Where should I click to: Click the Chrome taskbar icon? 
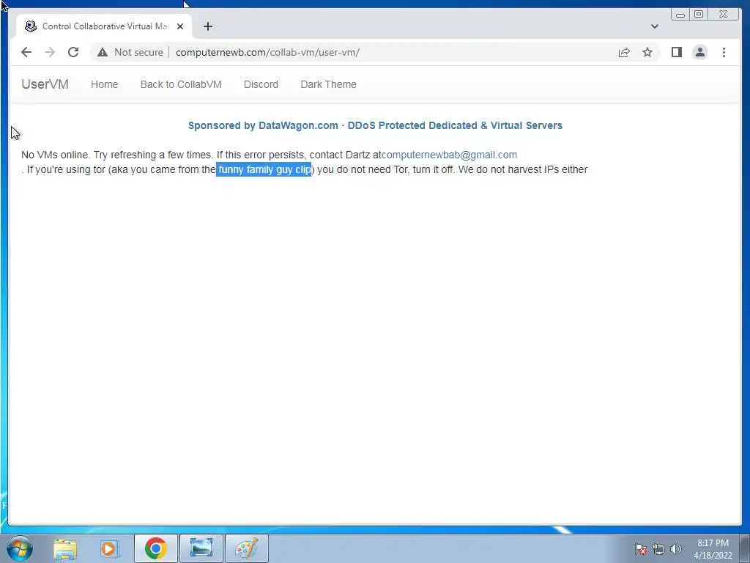click(x=156, y=548)
